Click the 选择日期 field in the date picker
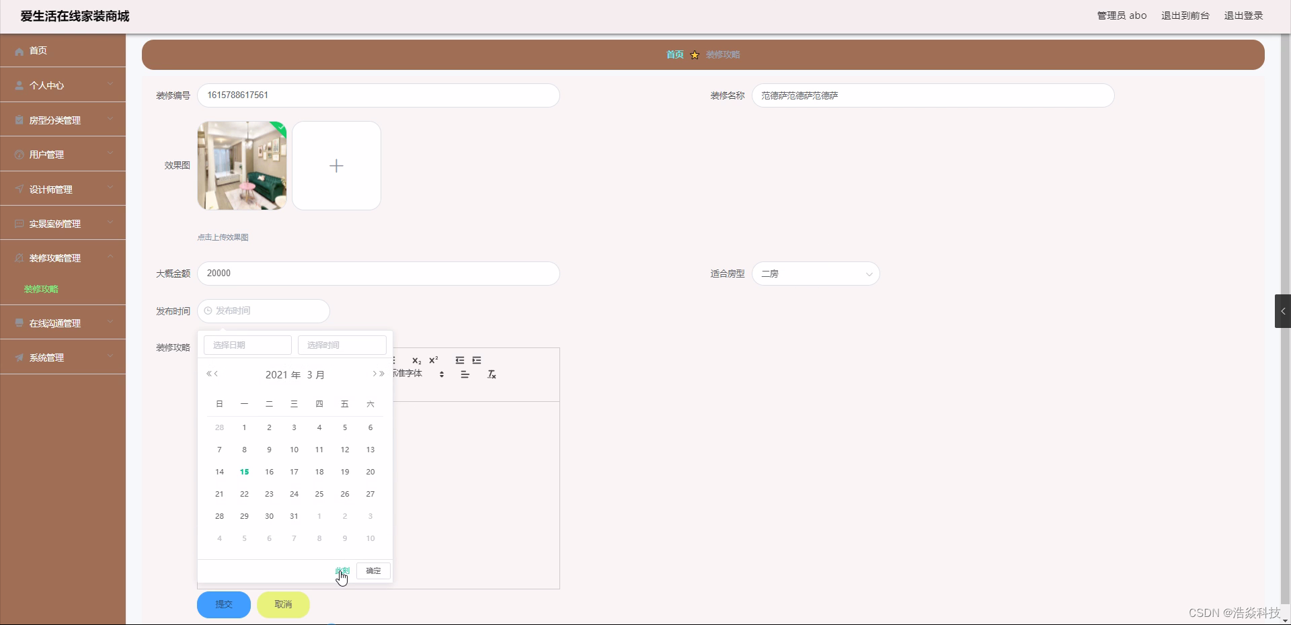Screen dimensions: 1291x625 247,345
